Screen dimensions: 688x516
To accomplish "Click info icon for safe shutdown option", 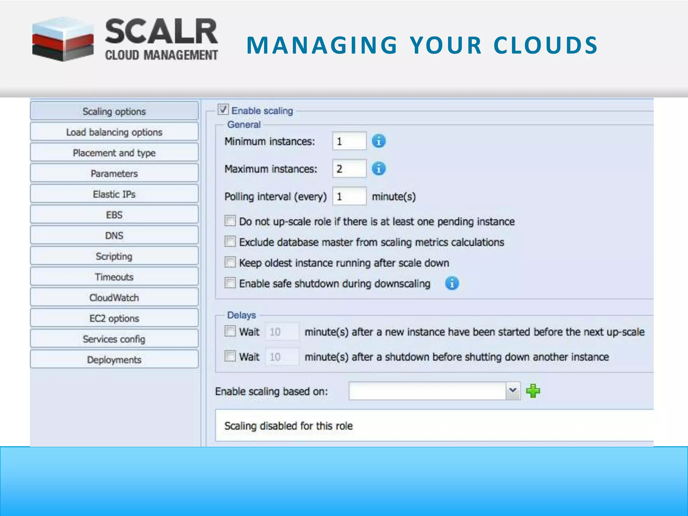I will tap(452, 284).
